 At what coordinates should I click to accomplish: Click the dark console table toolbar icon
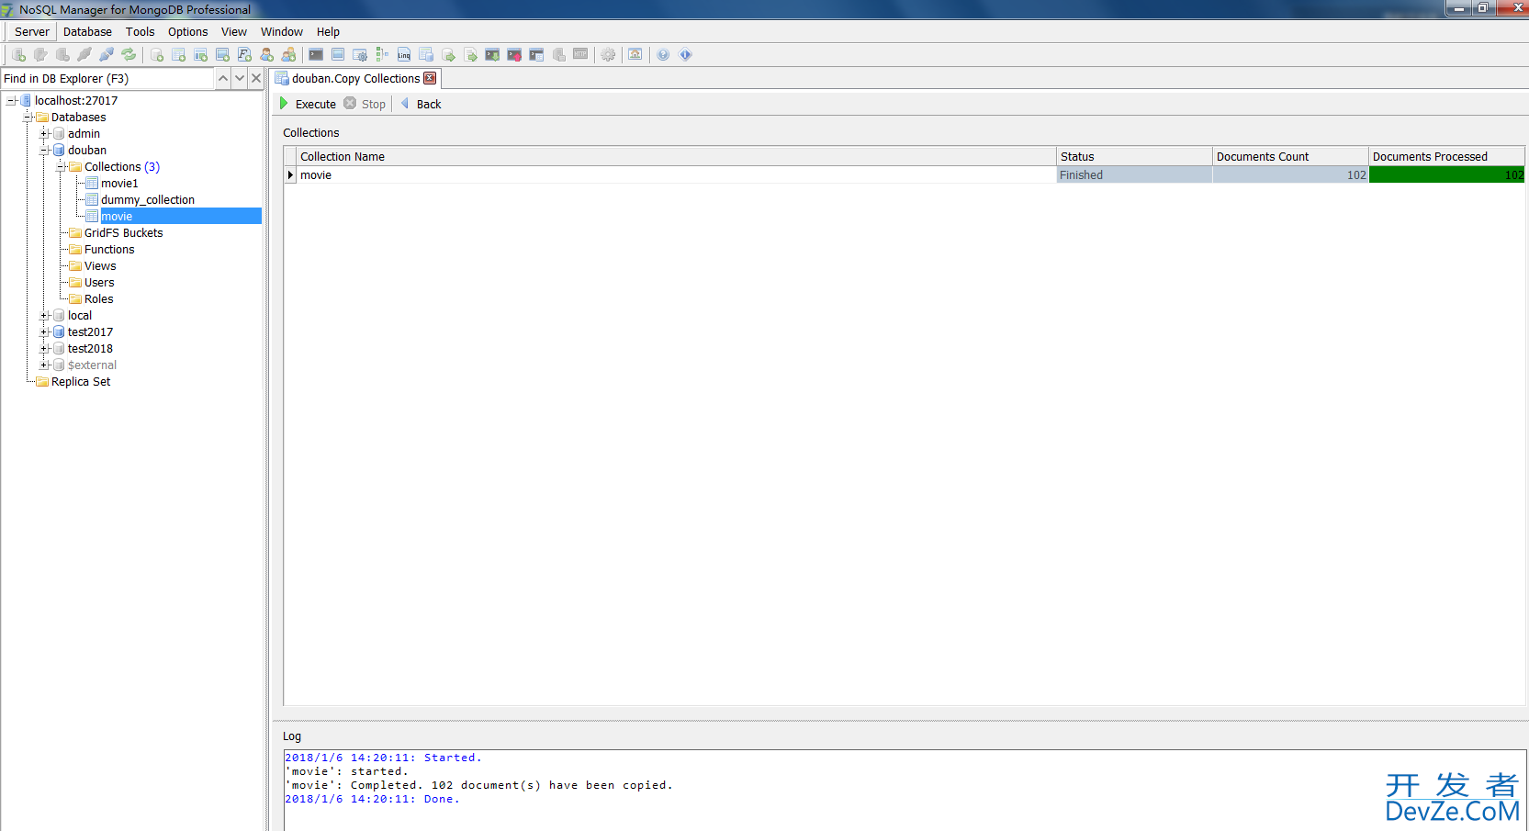[x=536, y=55]
